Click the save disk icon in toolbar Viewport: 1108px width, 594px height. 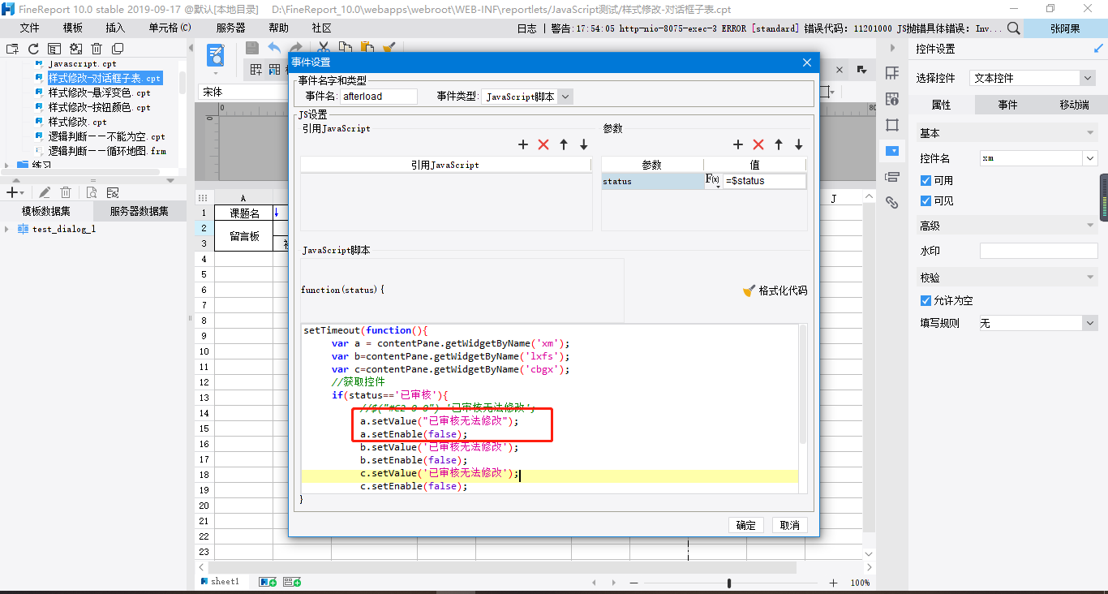click(252, 49)
